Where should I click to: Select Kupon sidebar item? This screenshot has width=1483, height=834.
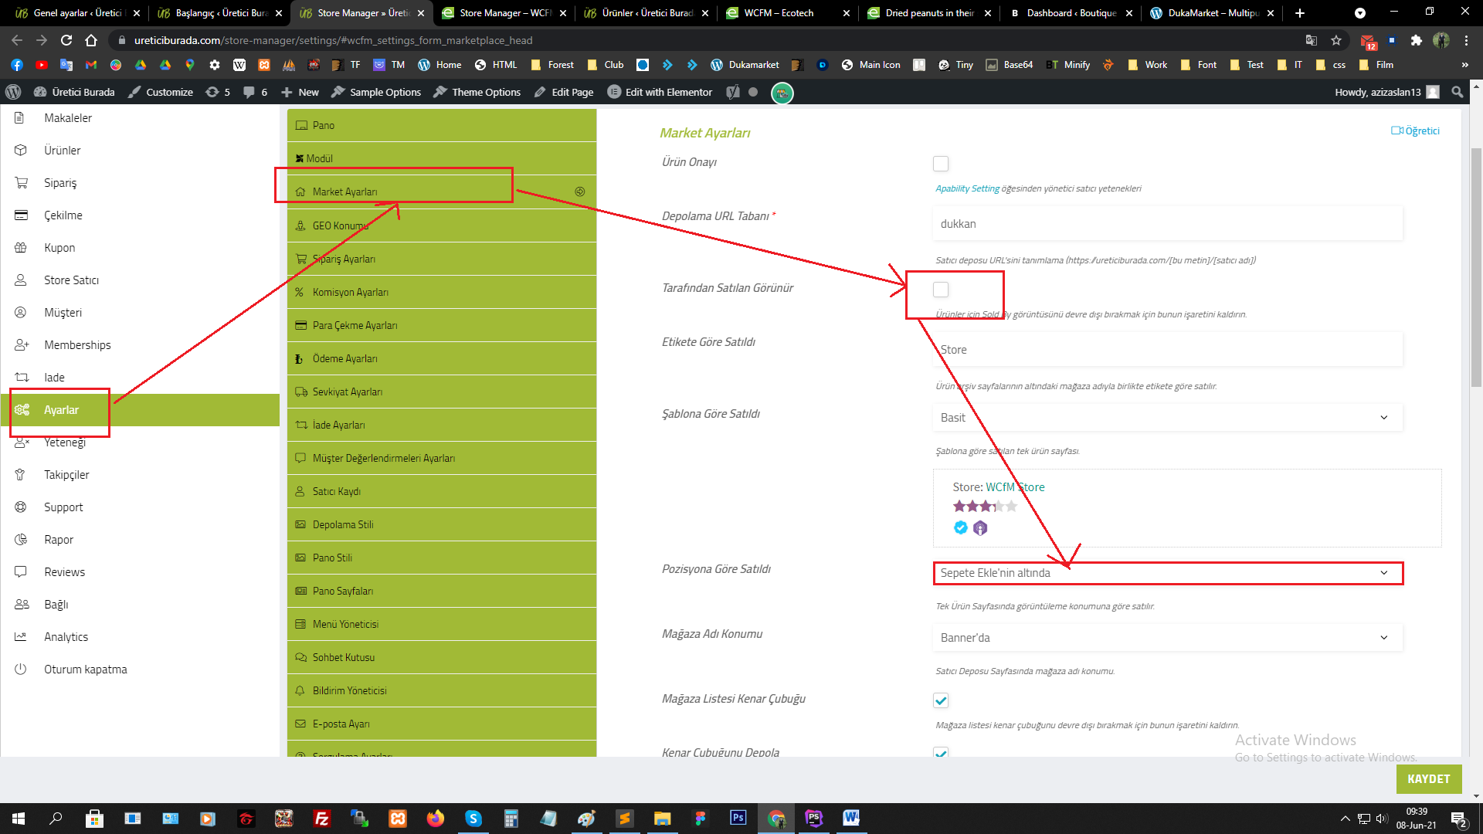click(x=59, y=248)
